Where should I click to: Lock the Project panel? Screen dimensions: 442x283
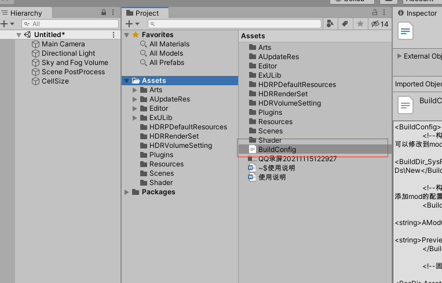tap(375, 12)
